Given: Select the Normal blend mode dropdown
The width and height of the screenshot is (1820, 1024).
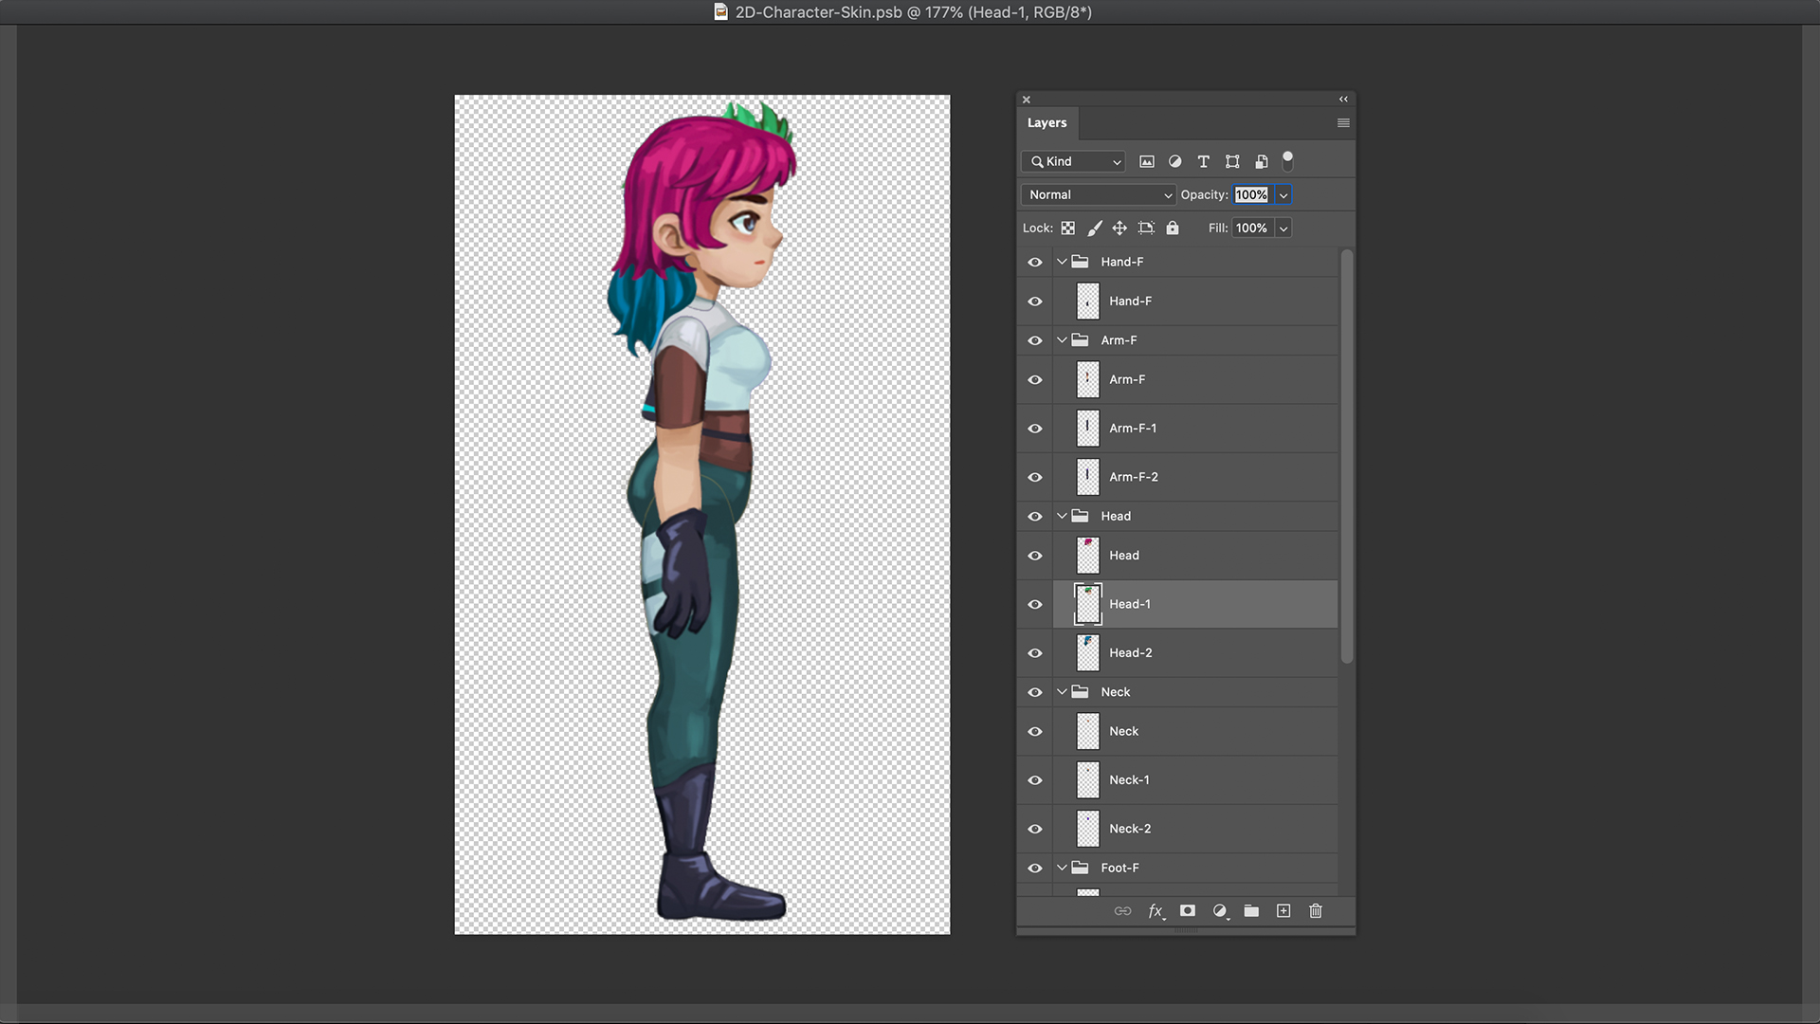Looking at the screenshot, I should click(1098, 193).
